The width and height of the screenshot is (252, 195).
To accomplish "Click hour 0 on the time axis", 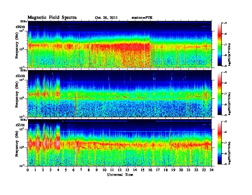I will [x=28, y=170].
